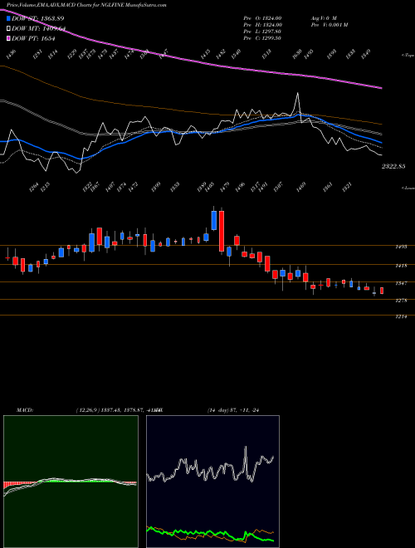Click the green MACD panel chart area
This screenshot has width=415, height=548.
(x=71, y=482)
